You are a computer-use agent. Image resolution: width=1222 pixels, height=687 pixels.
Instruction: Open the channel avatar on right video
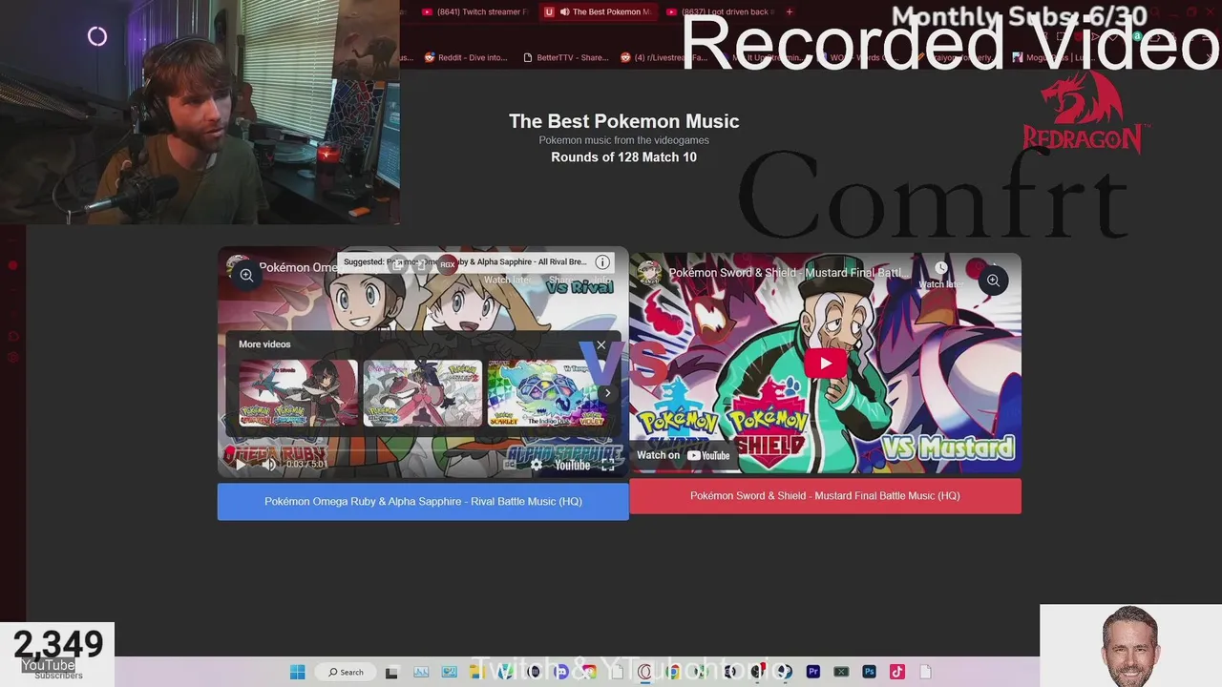click(650, 273)
